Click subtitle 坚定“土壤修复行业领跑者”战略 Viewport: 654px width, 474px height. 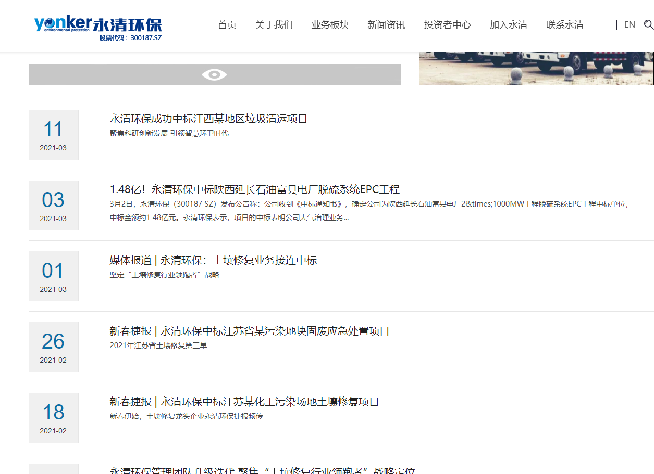[164, 275]
